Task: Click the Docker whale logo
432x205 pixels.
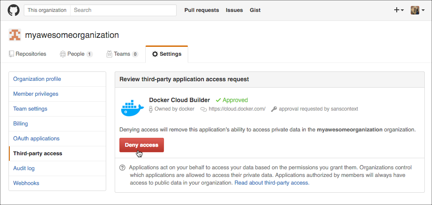Action: click(133, 108)
